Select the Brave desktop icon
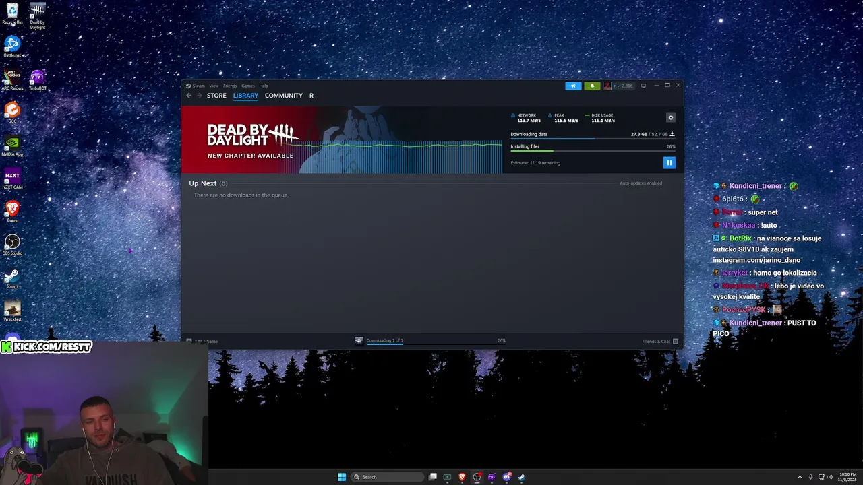 coord(12,212)
